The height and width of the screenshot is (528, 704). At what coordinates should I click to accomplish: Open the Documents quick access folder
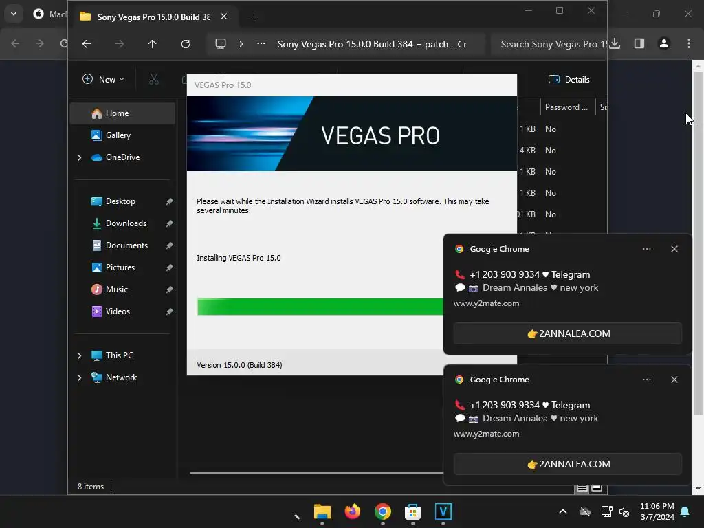(x=126, y=245)
